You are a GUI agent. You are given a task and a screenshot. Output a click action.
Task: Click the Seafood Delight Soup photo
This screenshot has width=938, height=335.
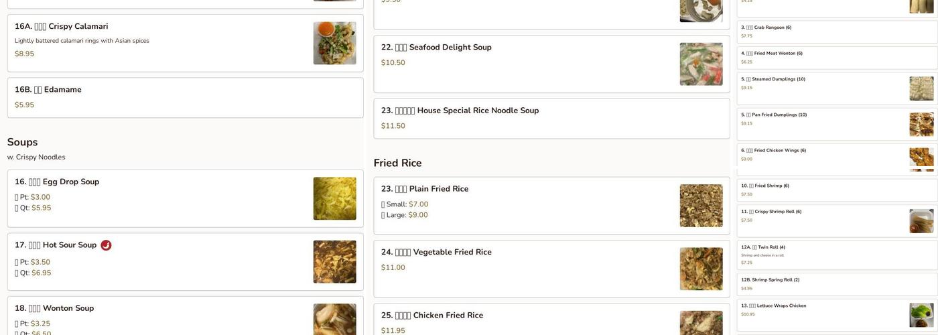coord(701,64)
